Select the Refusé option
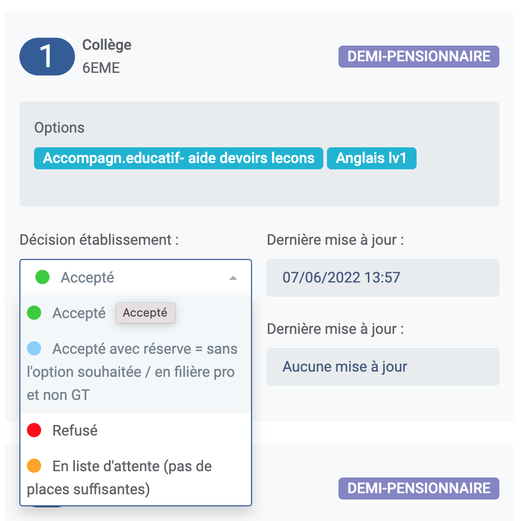Screen dimensions: 524x521 click(136, 430)
